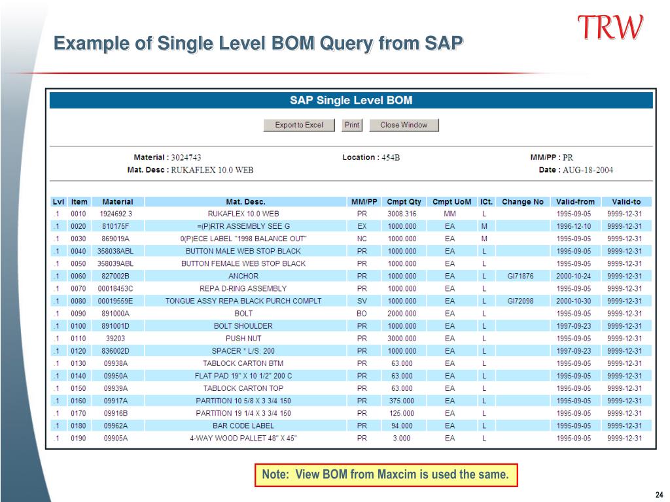The image size is (670, 502).
Task: Click material number 836002D
Action: coord(115,351)
